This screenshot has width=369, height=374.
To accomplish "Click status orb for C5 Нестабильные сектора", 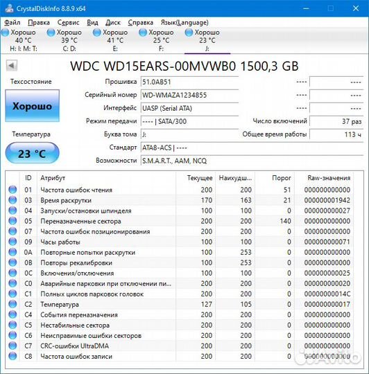I will [x=12, y=325].
